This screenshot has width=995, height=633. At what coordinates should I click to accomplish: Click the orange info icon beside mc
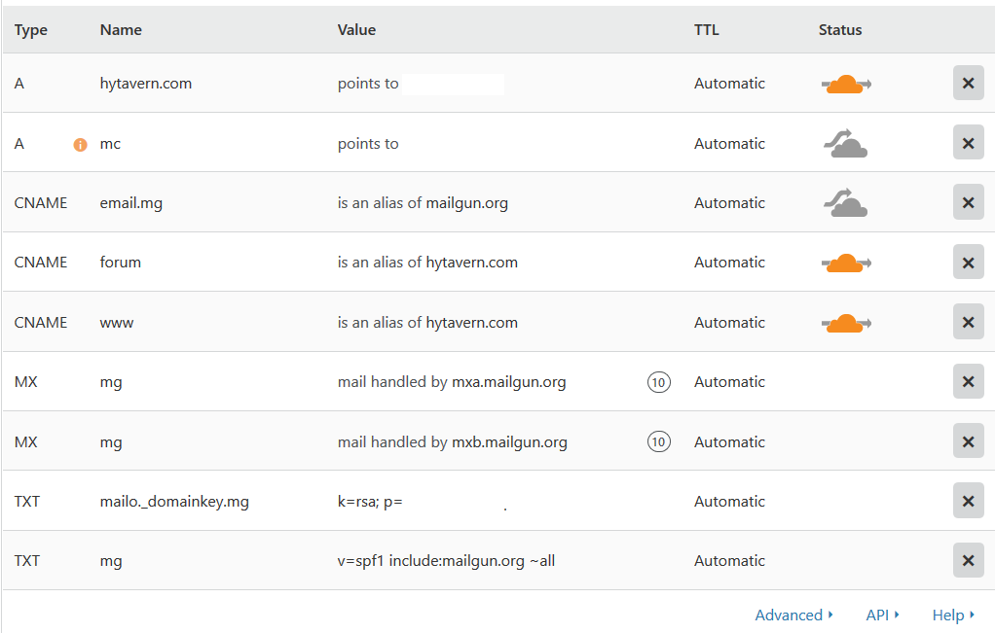[x=81, y=145]
